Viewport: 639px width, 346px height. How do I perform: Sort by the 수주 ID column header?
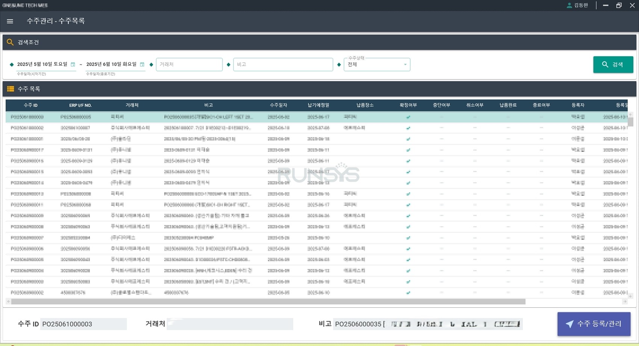[30, 105]
